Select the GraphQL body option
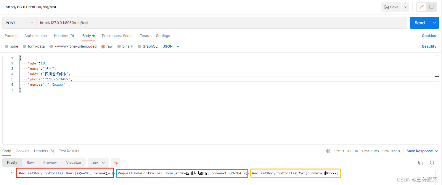The width and height of the screenshot is (442, 185). point(147,46)
